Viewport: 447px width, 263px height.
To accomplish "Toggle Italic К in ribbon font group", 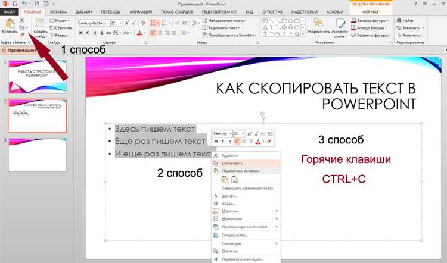I will (88, 33).
